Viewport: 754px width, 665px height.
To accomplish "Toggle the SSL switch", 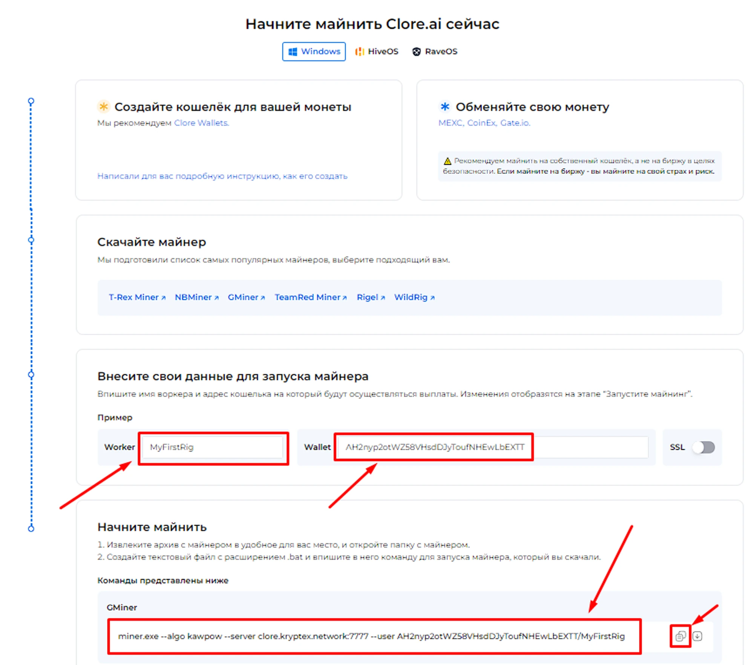I will pos(703,447).
